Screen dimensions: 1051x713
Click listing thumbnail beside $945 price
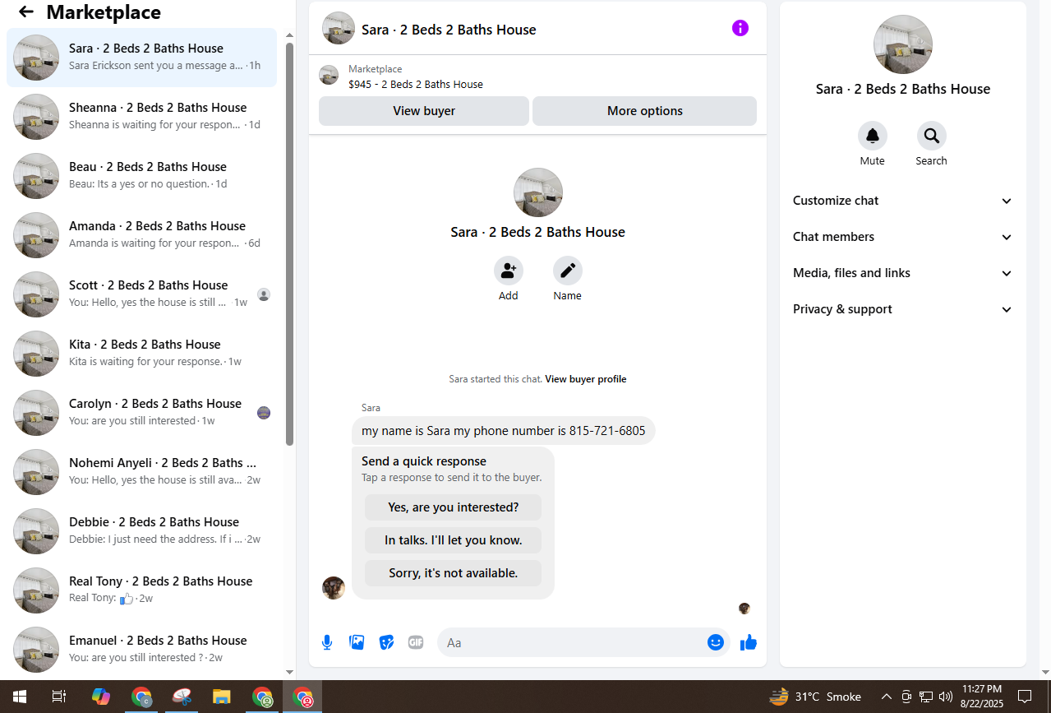tap(329, 76)
